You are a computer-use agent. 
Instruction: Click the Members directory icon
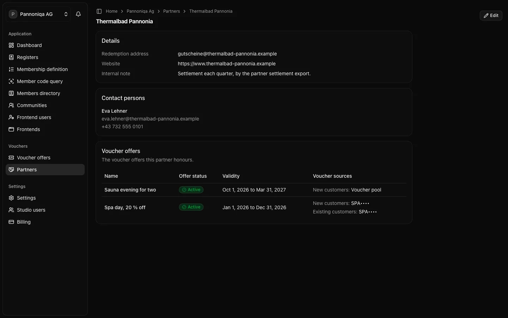tap(11, 93)
